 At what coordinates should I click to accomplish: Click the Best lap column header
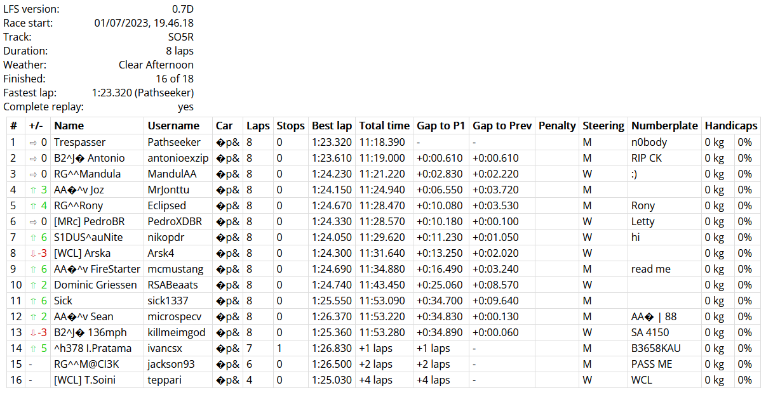(x=332, y=126)
